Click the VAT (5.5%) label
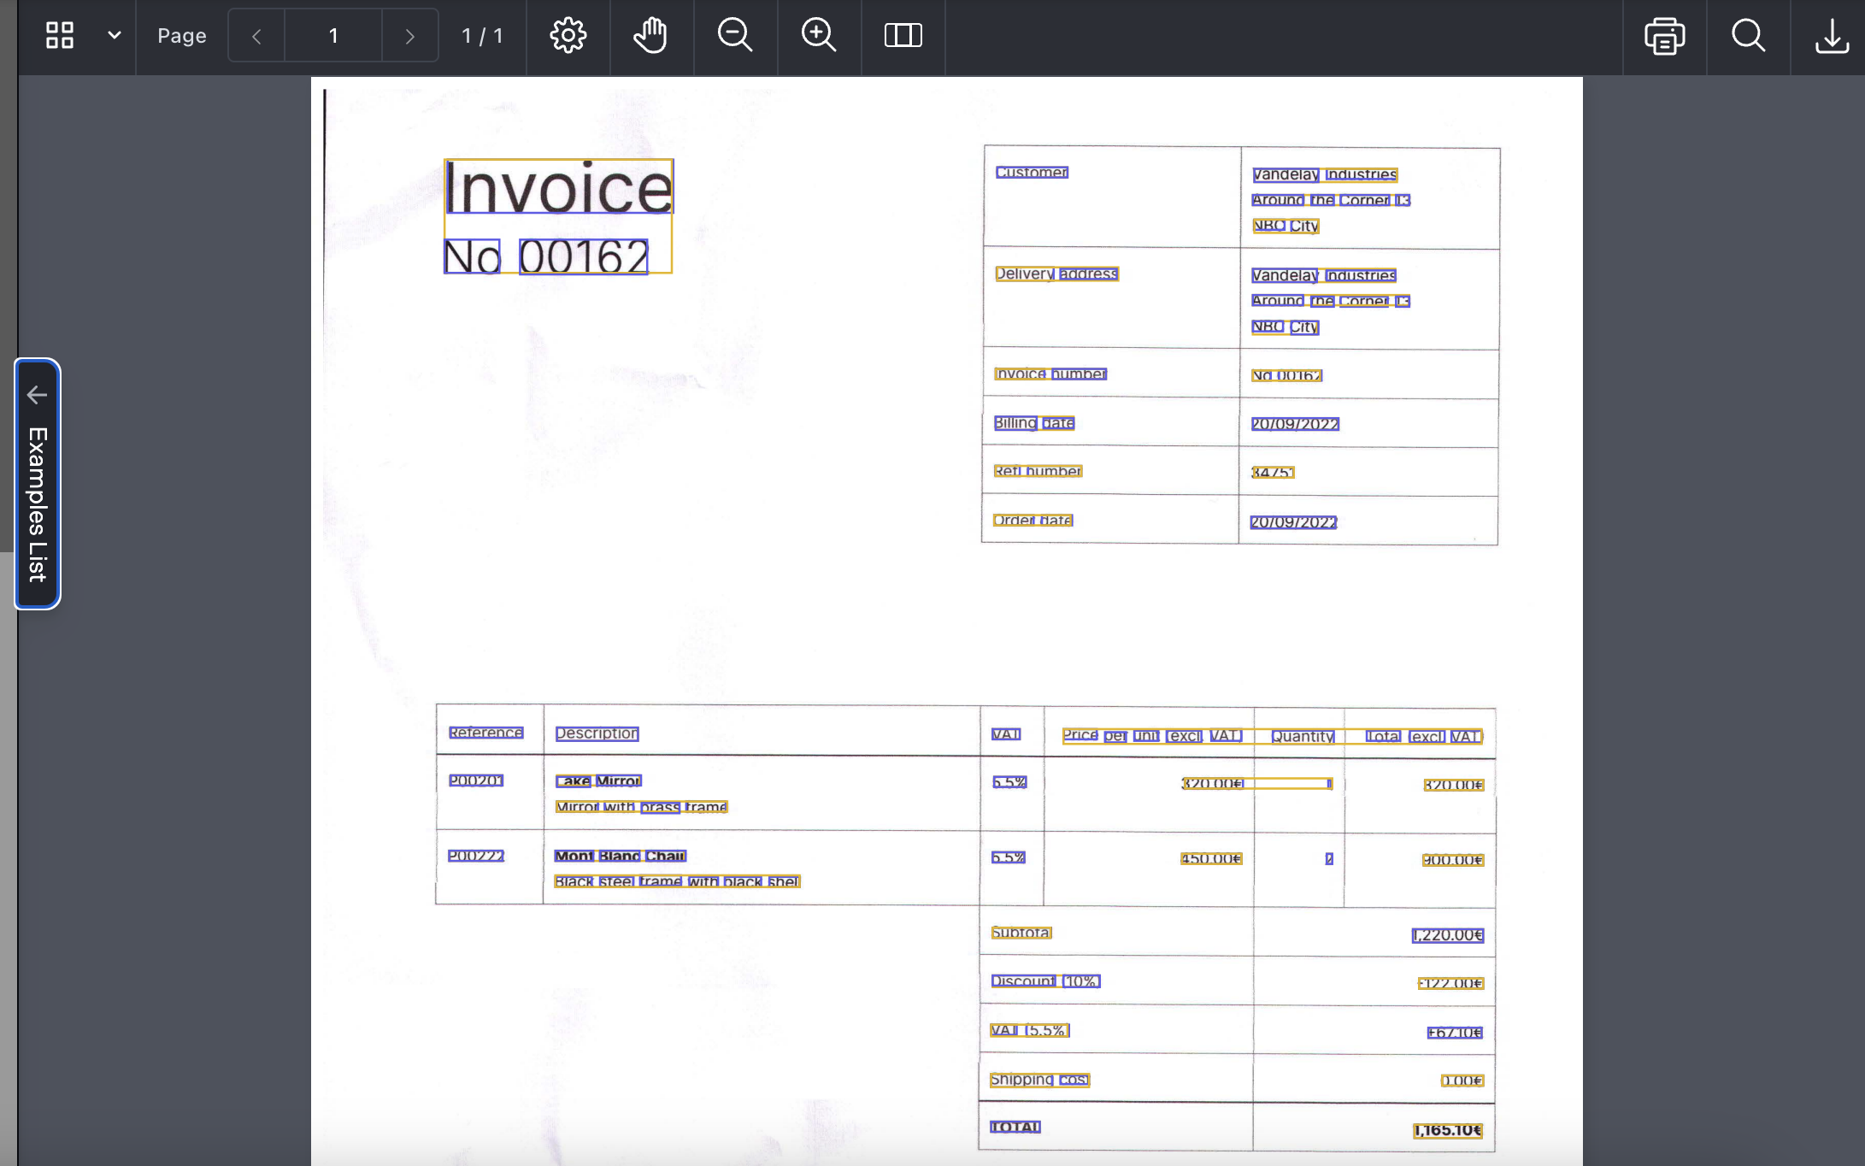The image size is (1865, 1166). pos(1030,1030)
